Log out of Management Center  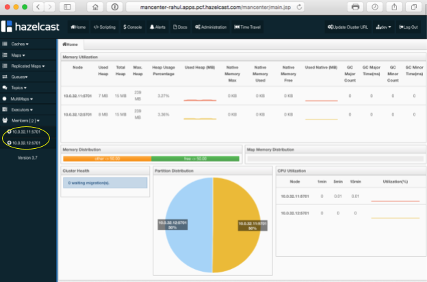tap(408, 27)
